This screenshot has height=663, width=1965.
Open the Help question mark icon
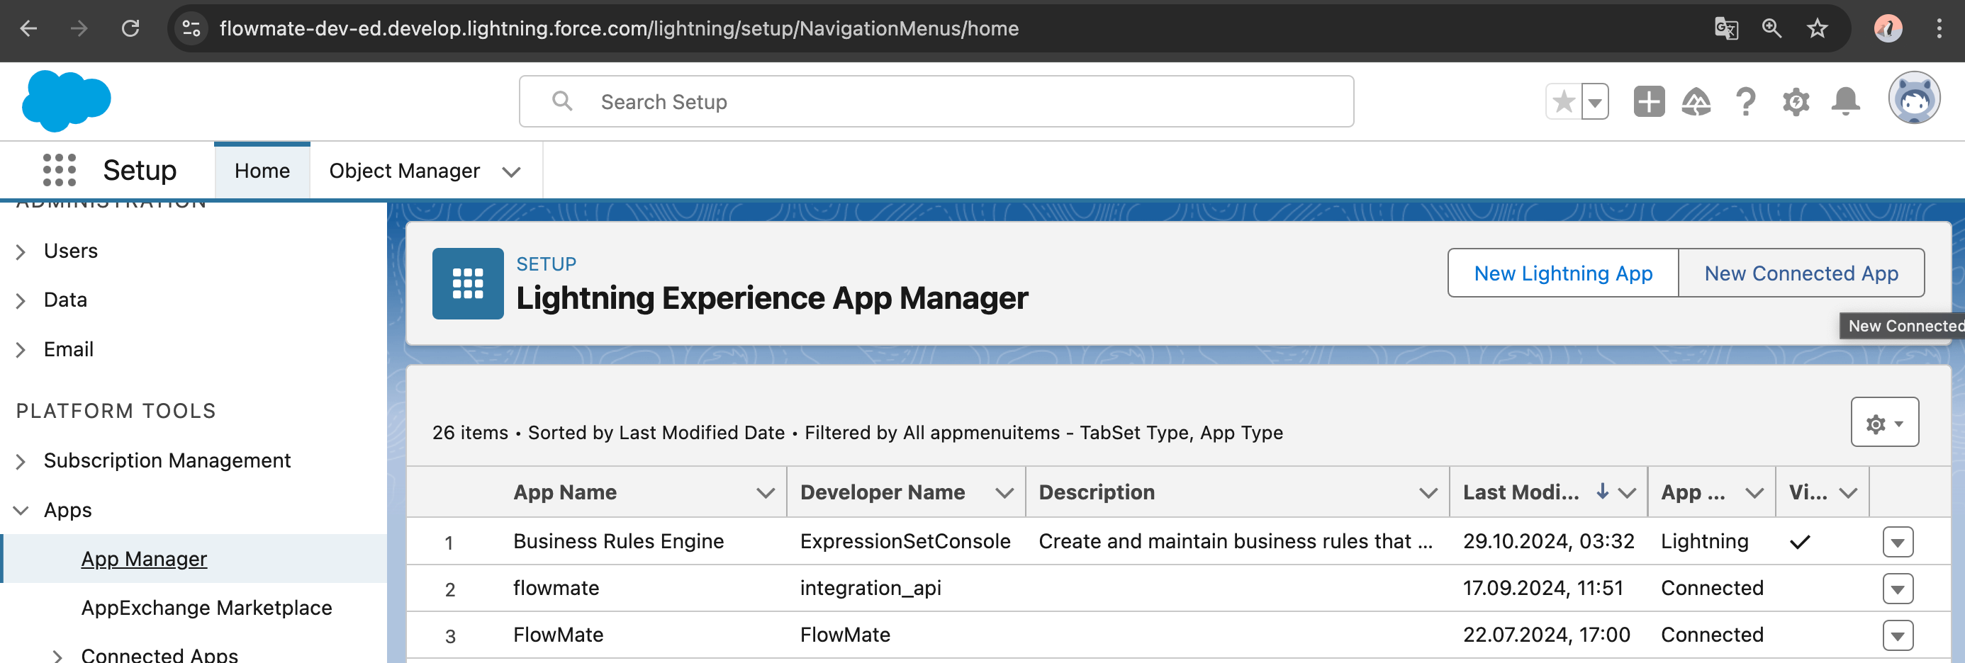click(x=1745, y=101)
